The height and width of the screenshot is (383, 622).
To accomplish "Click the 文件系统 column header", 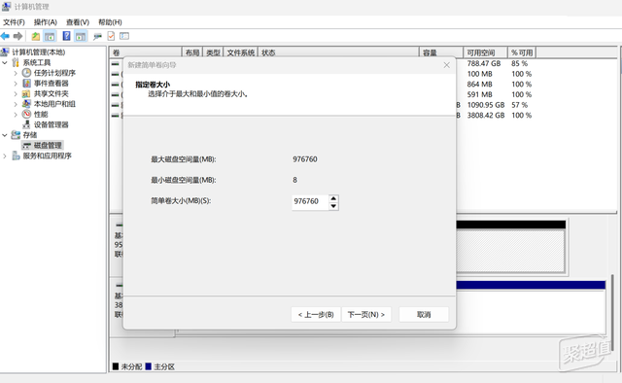I will pyautogui.click(x=241, y=52).
